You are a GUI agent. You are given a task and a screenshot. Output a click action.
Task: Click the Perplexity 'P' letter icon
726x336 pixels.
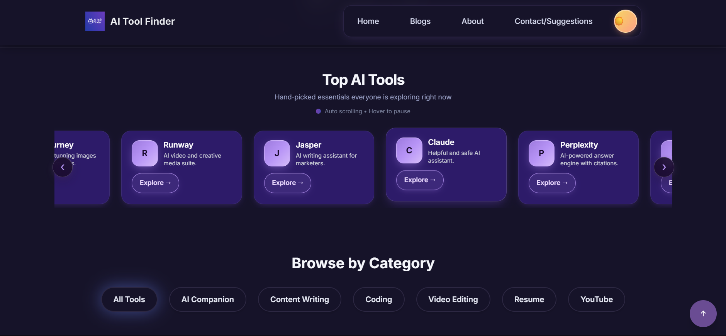coord(541,153)
